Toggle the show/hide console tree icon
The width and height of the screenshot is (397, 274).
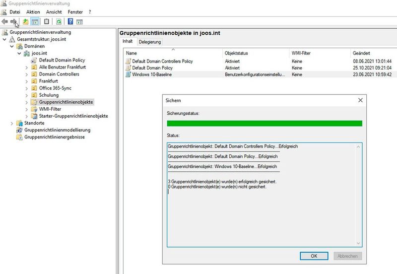[35, 22]
